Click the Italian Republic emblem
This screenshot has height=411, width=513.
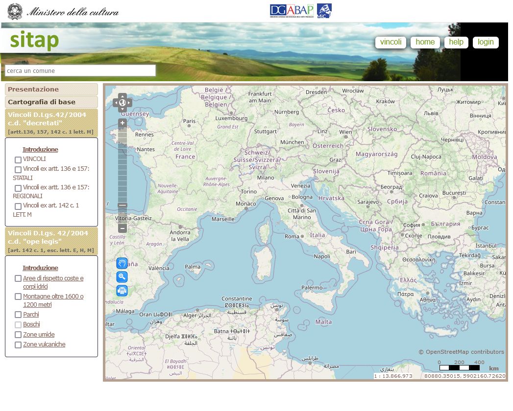[x=15, y=11]
